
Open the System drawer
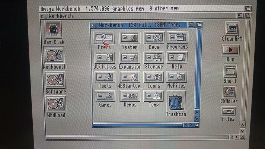130,38
